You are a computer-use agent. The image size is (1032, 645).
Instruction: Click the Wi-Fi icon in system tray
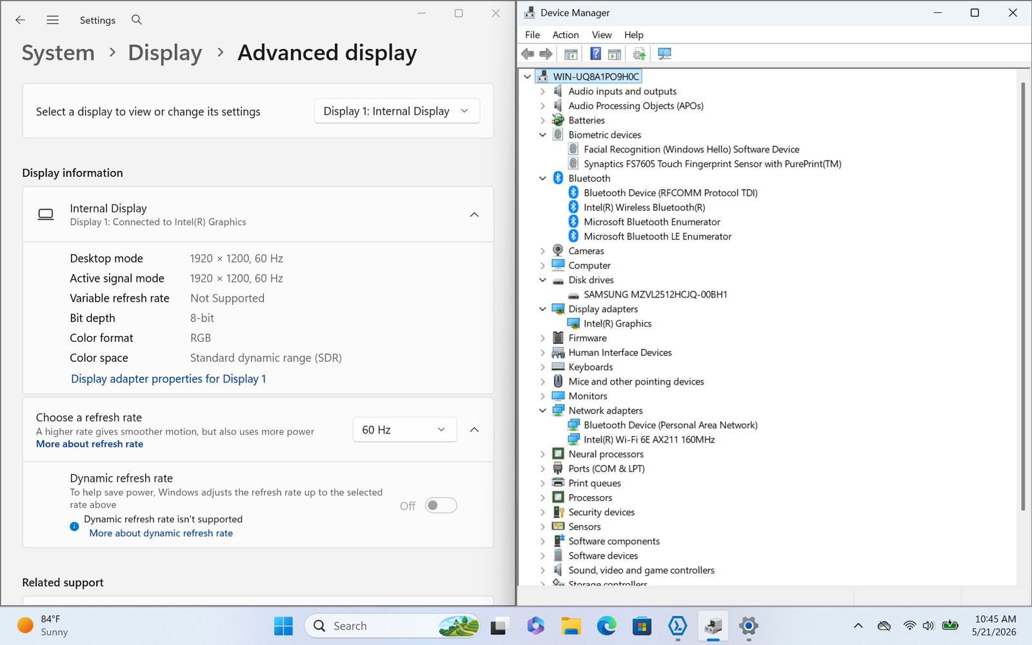(x=909, y=626)
